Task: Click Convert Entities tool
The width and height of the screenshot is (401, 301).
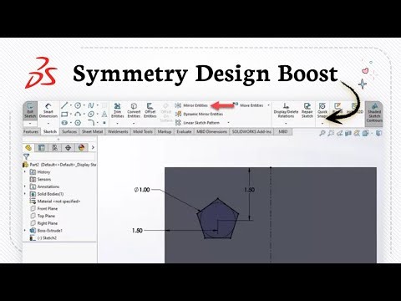Action: click(134, 110)
